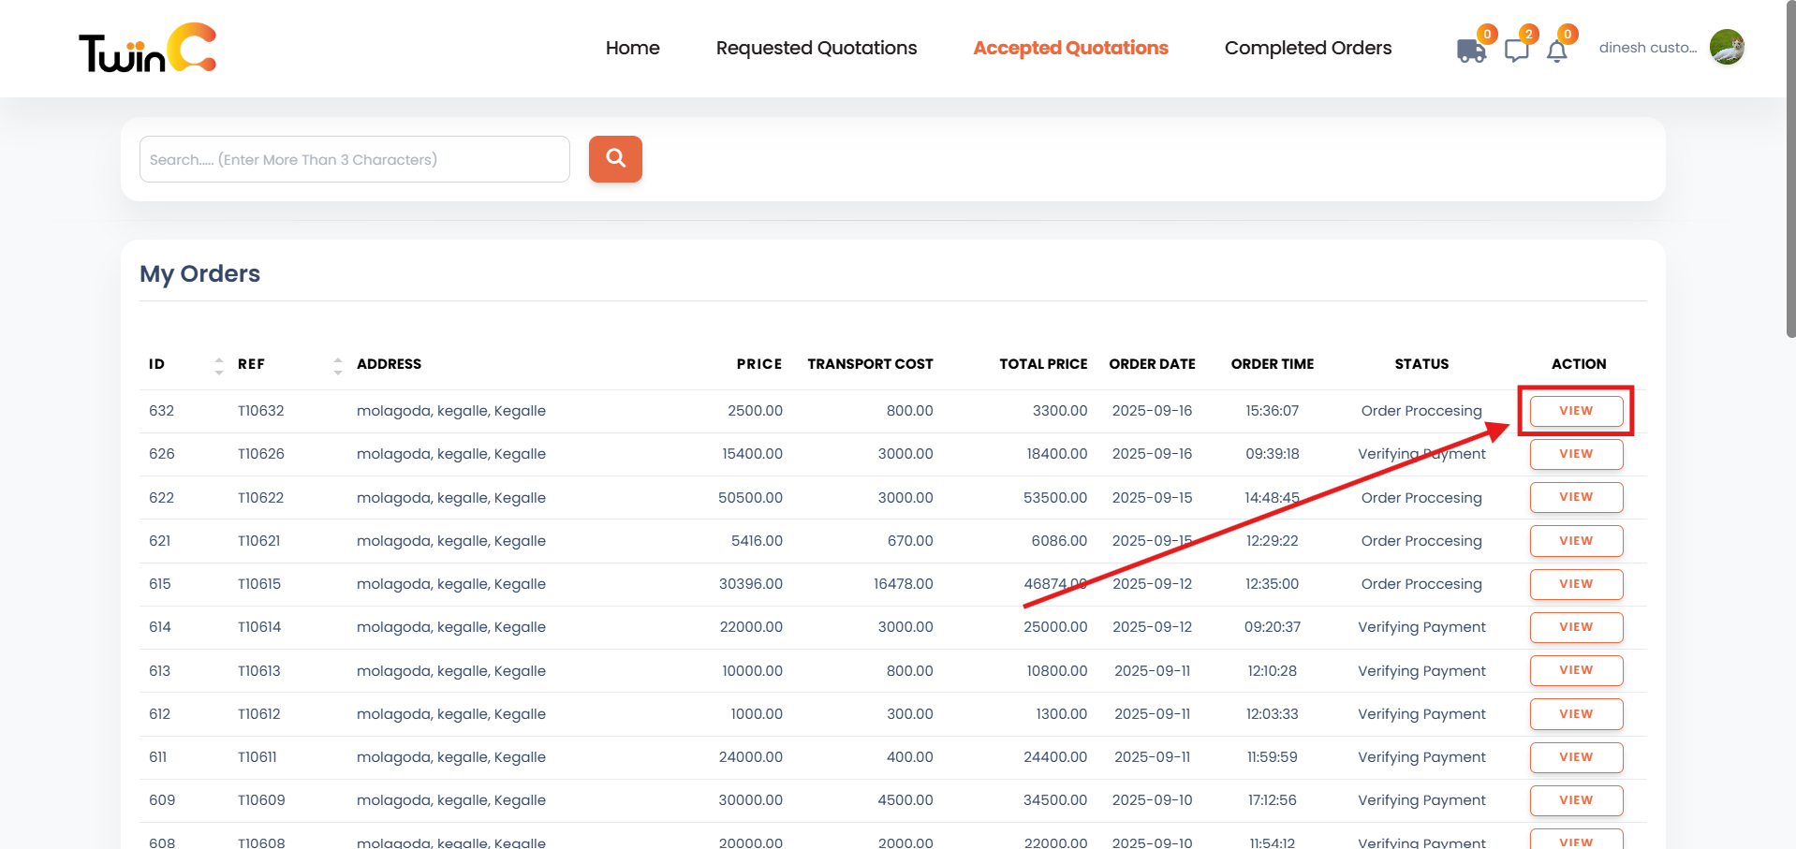This screenshot has height=849, width=1796.
Task: Click the chat badge showing 2
Action: coord(1528,35)
